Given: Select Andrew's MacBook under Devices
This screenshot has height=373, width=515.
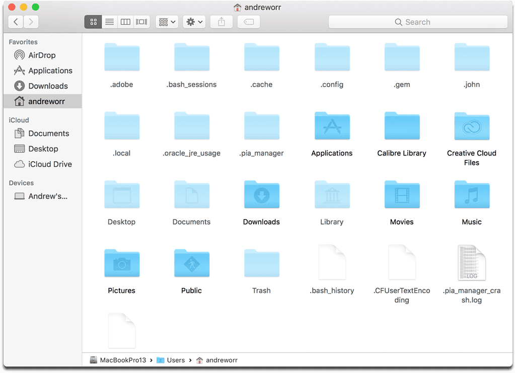Looking at the screenshot, I should tap(49, 196).
